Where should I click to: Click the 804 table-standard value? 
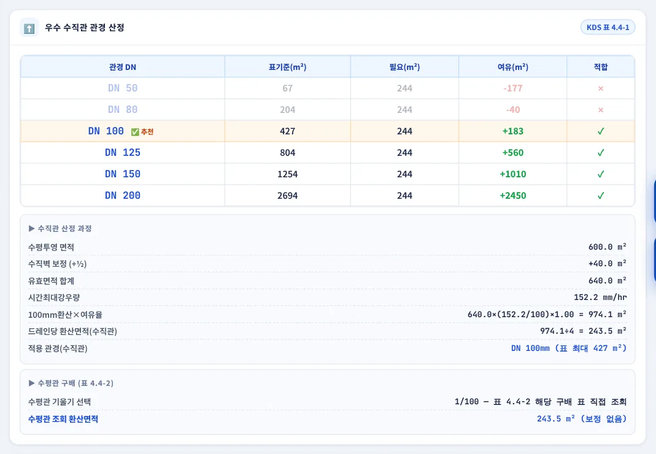(x=287, y=153)
